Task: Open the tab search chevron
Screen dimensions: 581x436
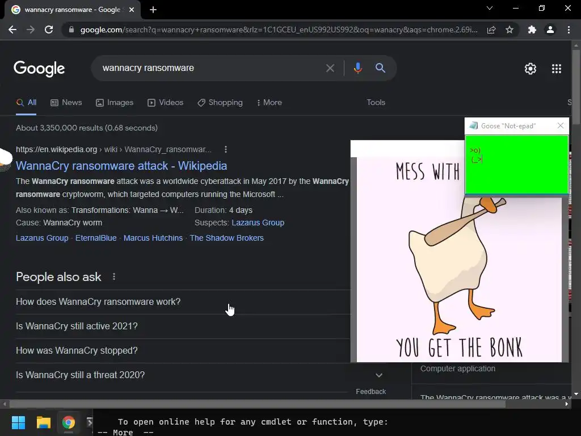Action: [x=490, y=8]
